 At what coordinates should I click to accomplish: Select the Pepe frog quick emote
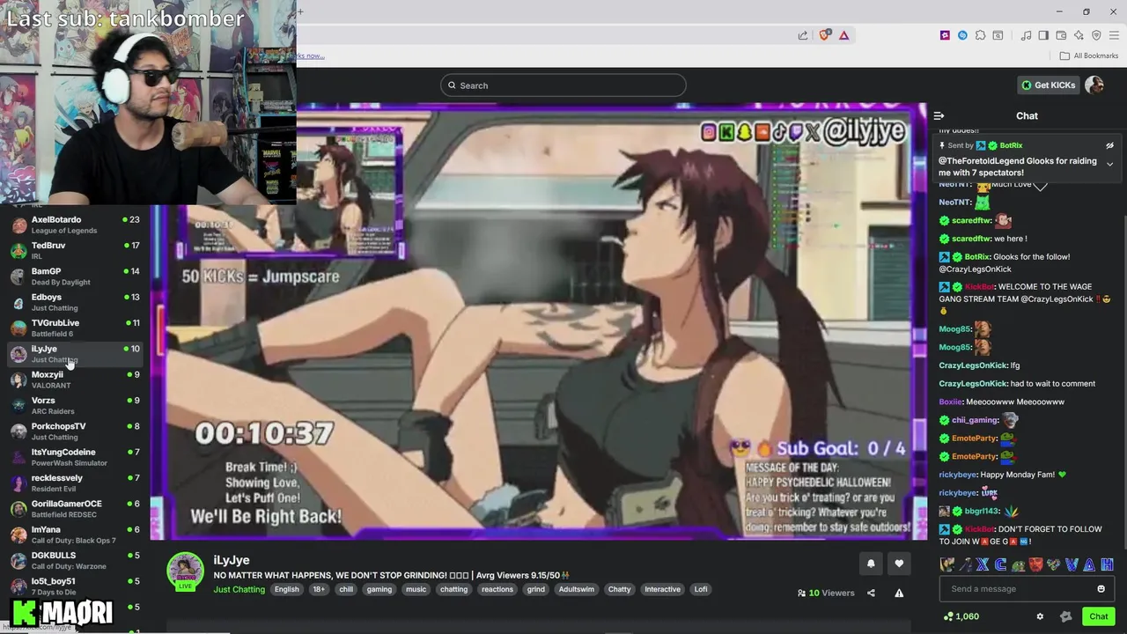pyautogui.click(x=1018, y=564)
